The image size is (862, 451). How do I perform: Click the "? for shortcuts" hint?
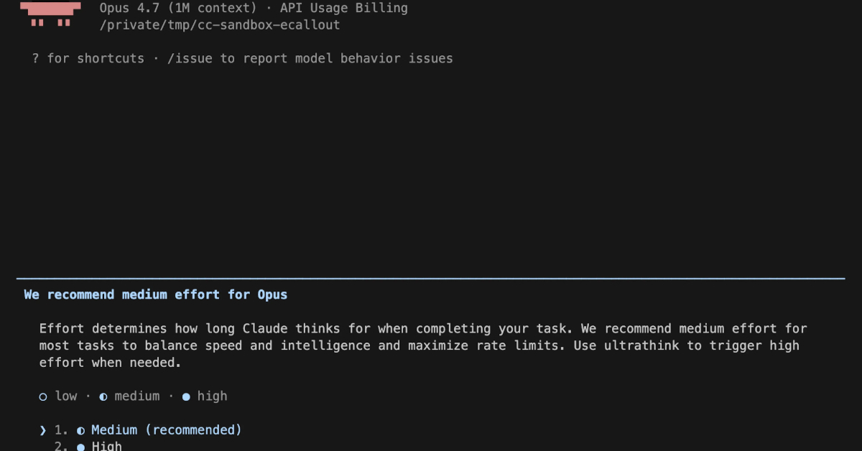pyautogui.click(x=88, y=59)
